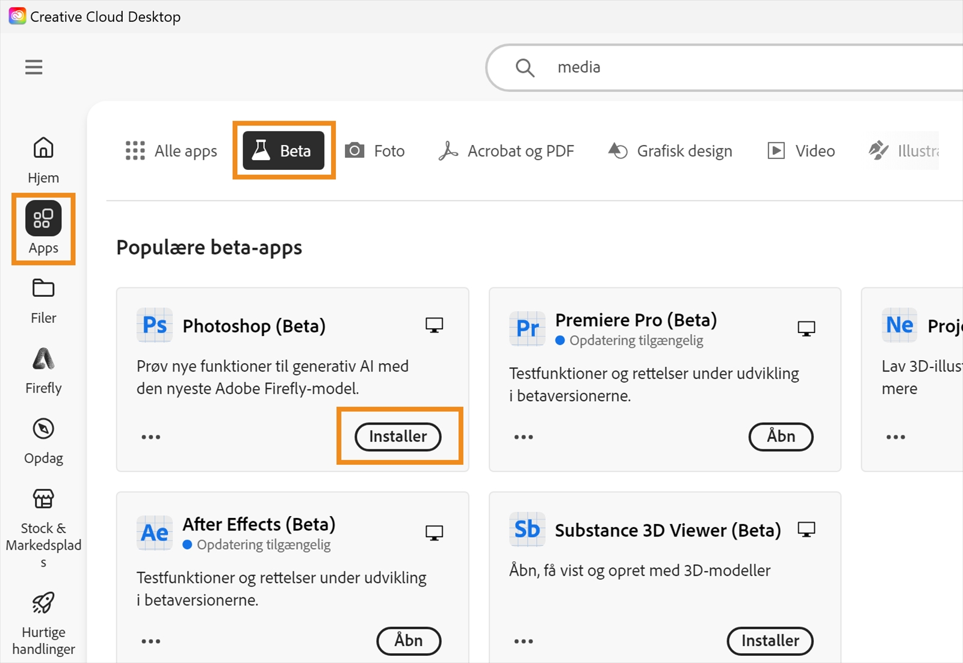Switch to the Beta tab
Viewport: 963px width, 663px height.
[283, 151]
